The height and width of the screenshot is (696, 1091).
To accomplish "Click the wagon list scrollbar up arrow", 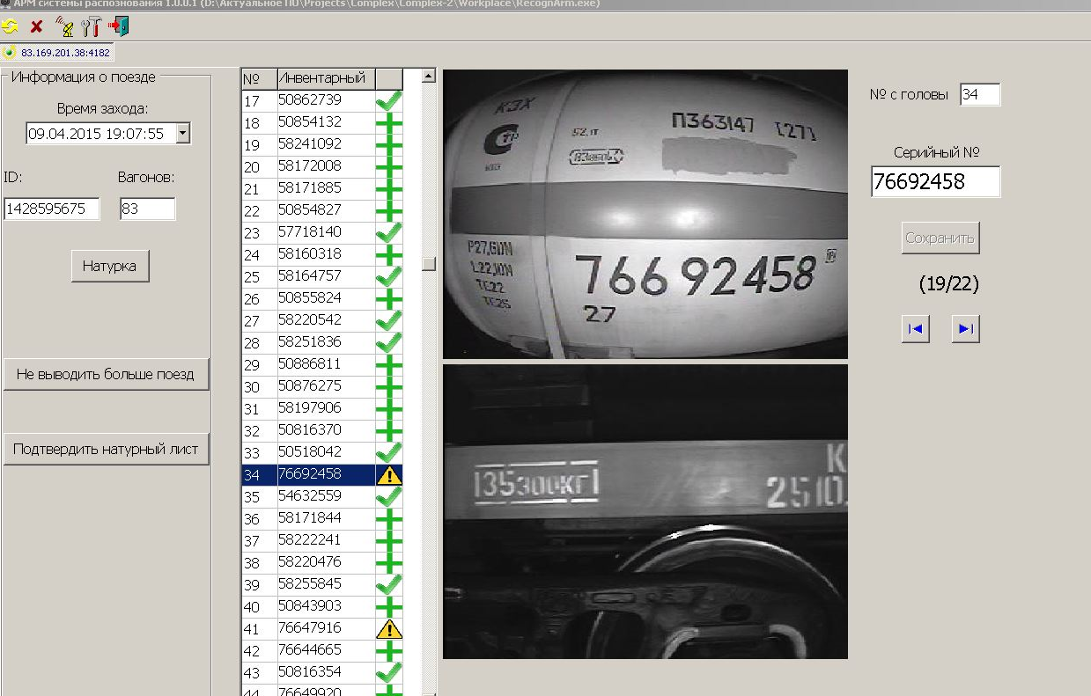I will (429, 77).
